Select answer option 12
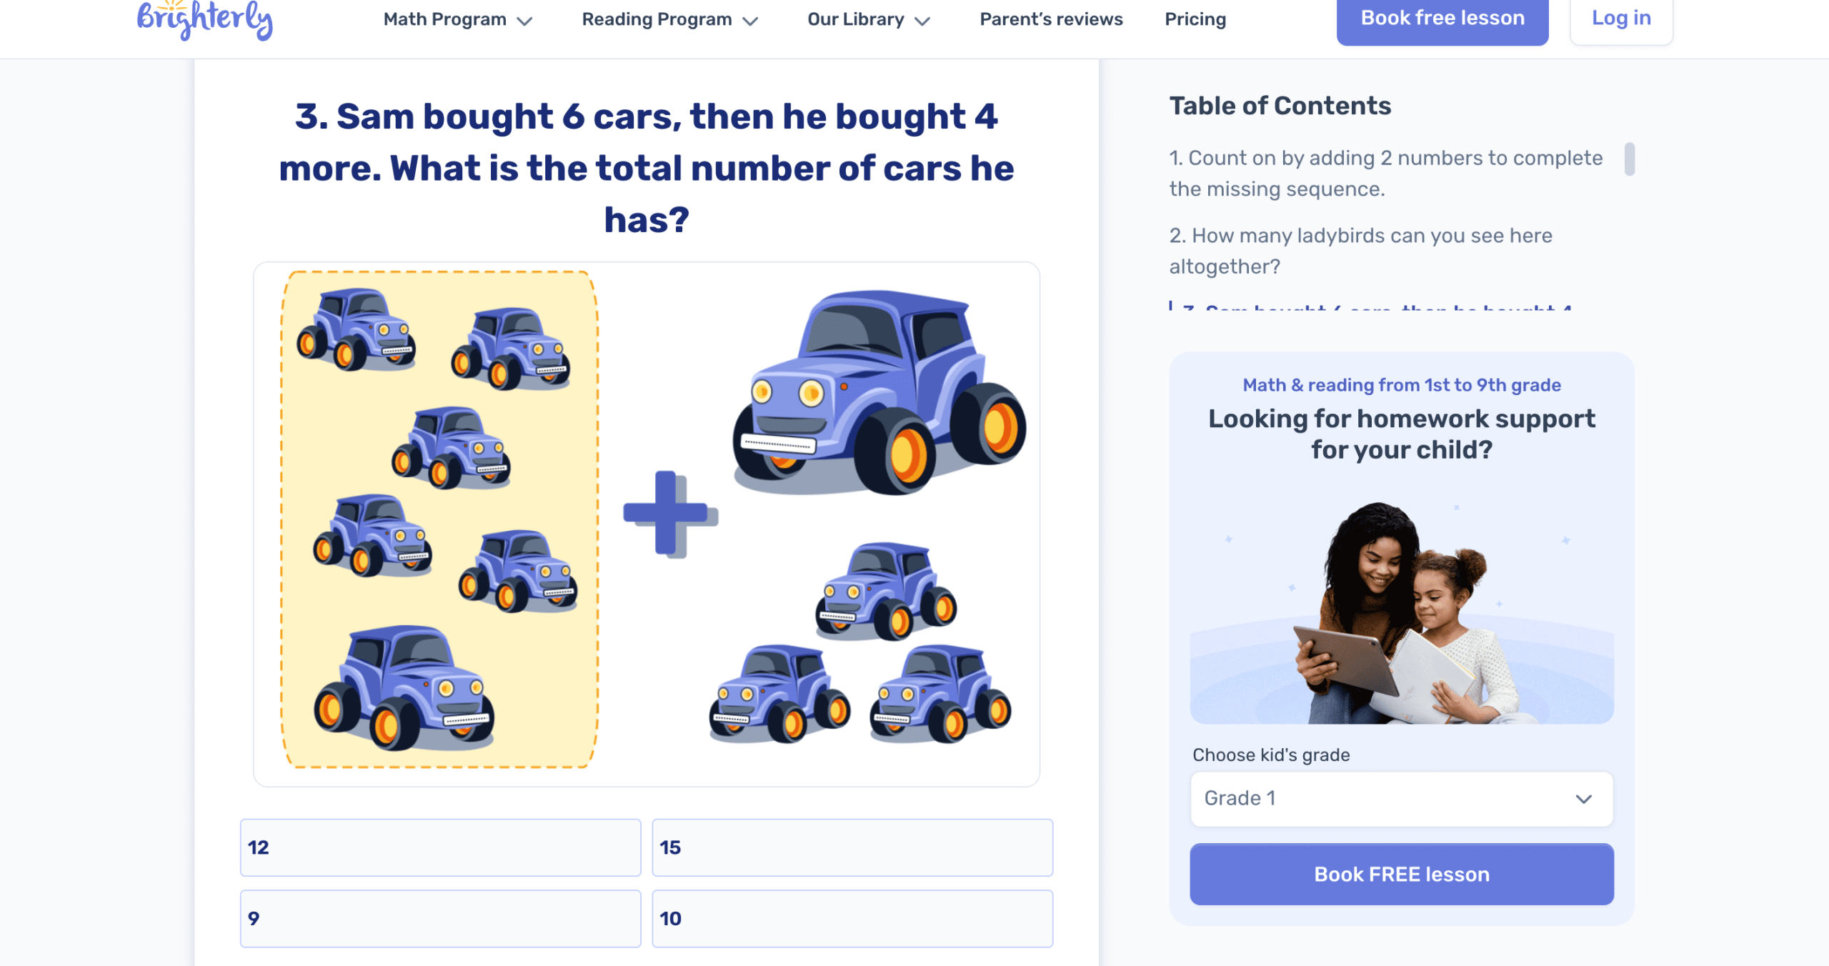 440,847
